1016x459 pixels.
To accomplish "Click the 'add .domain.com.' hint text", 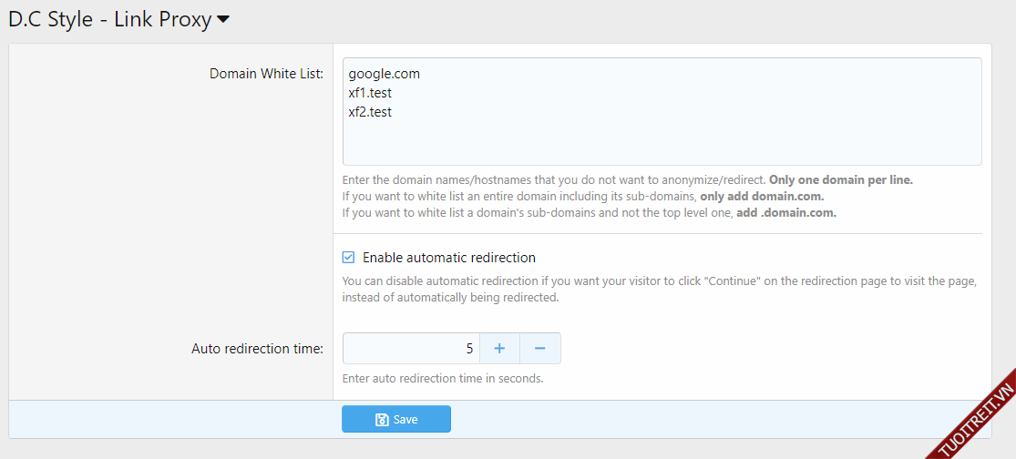I will click(x=785, y=213).
